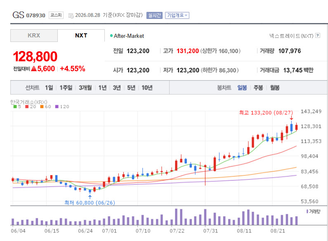Open the NXT help question-mark icon
This screenshot has width=328, height=241.
318,35
